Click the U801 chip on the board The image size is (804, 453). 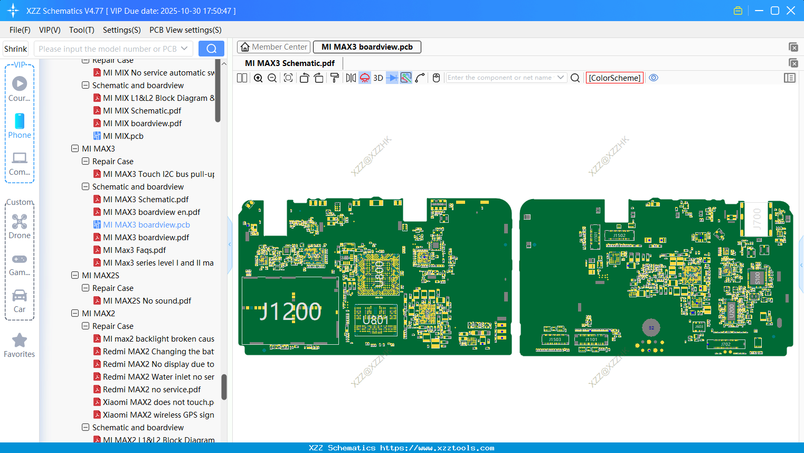(375, 320)
